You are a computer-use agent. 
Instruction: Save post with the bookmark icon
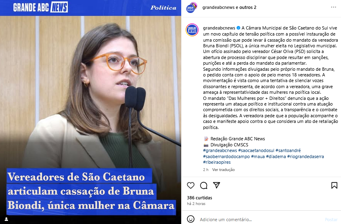pyautogui.click(x=334, y=186)
